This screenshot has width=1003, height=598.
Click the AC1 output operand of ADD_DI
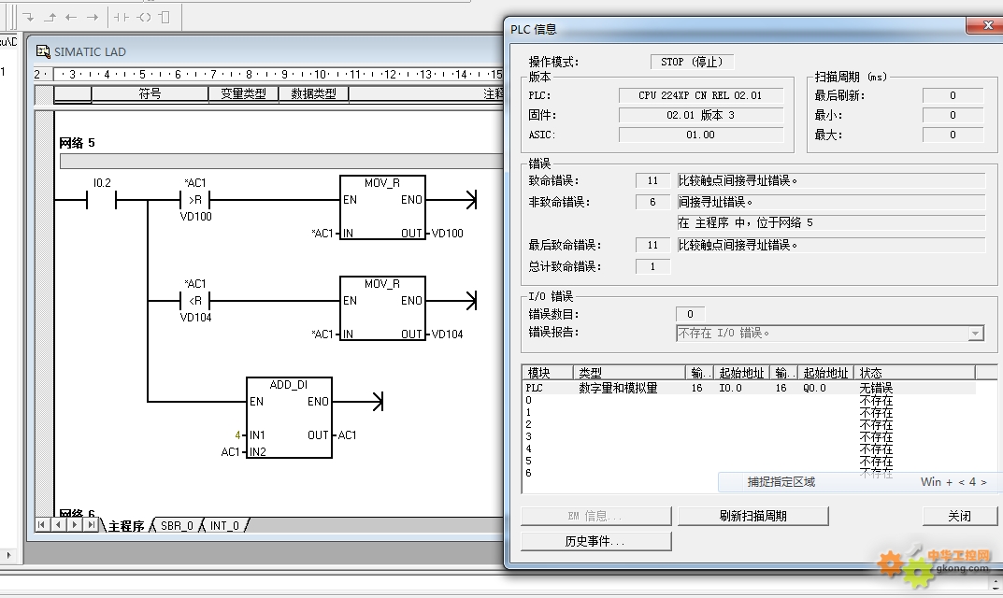348,434
